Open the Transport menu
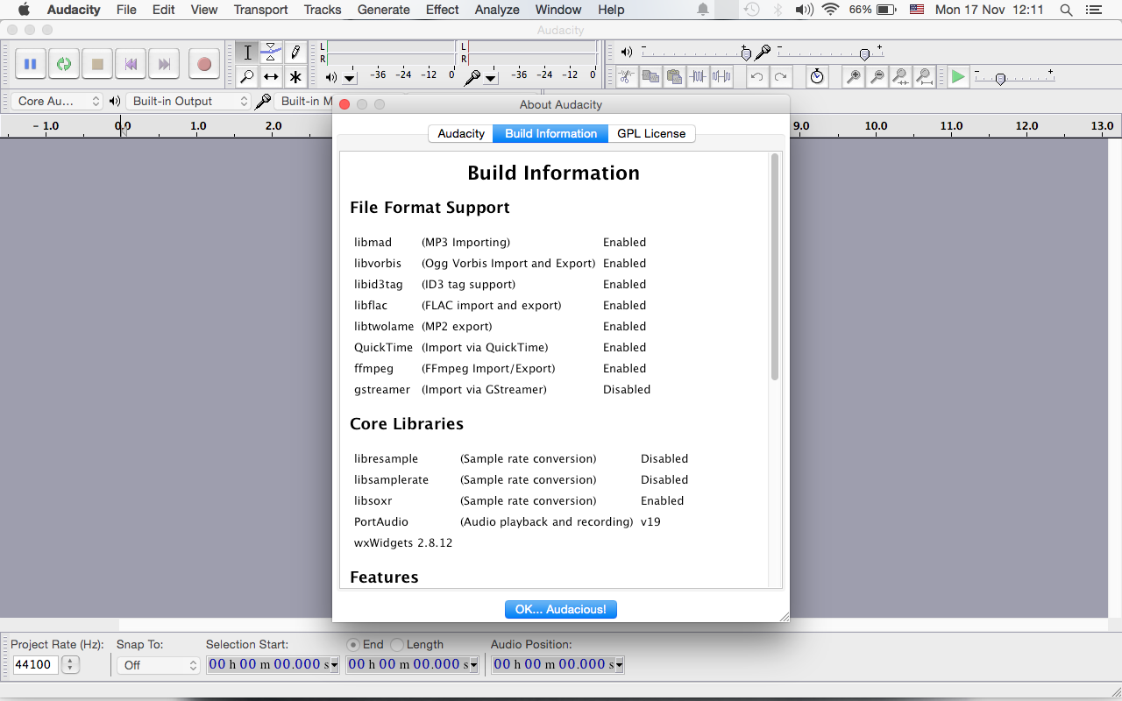The width and height of the screenshot is (1122, 701). click(260, 10)
